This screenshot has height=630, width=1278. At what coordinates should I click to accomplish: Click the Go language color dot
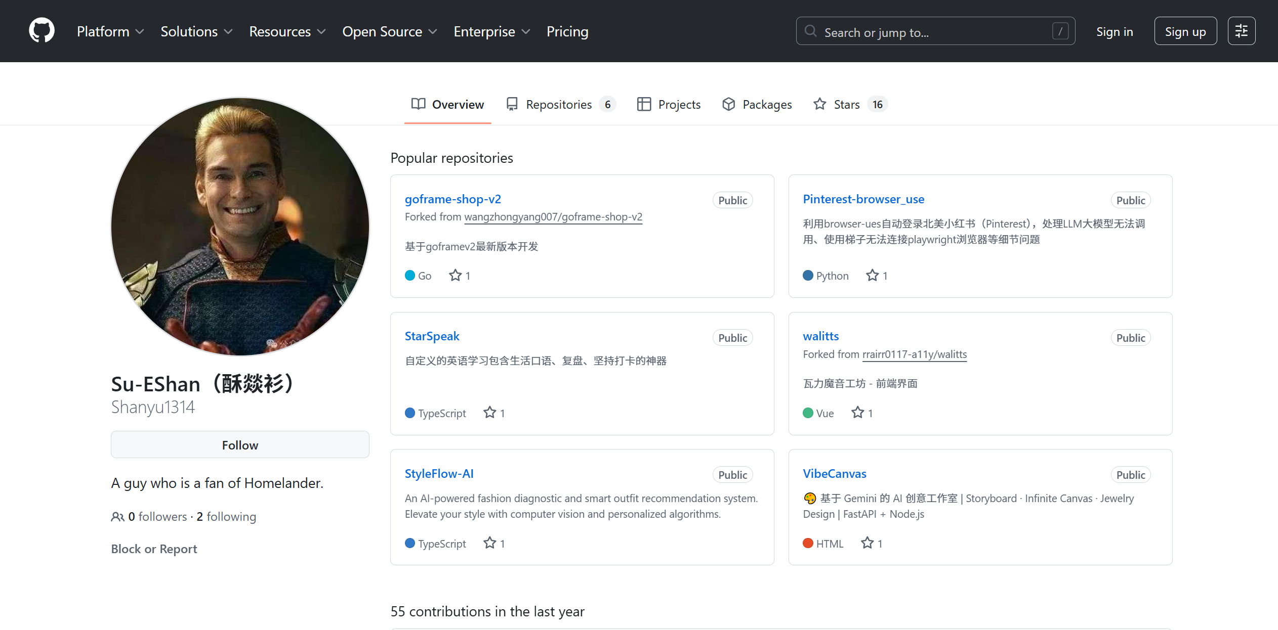point(410,276)
